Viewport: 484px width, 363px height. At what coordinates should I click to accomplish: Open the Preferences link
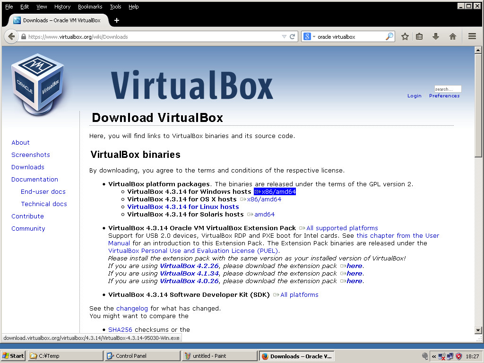coord(444,95)
